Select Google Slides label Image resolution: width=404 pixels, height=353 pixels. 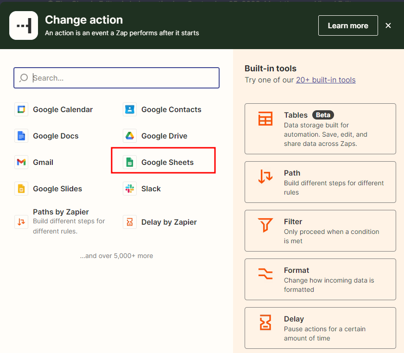(57, 189)
